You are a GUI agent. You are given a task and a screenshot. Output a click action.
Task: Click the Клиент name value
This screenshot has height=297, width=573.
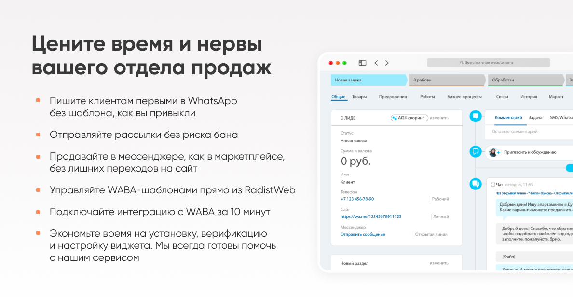pos(348,182)
